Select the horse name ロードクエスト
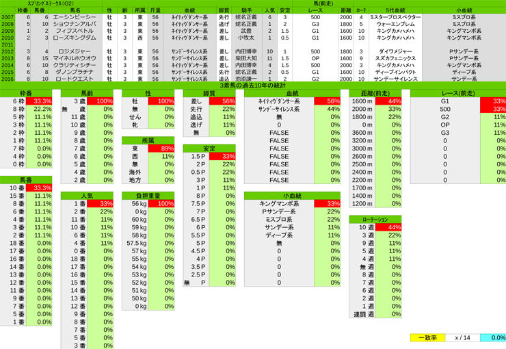 coord(75,79)
